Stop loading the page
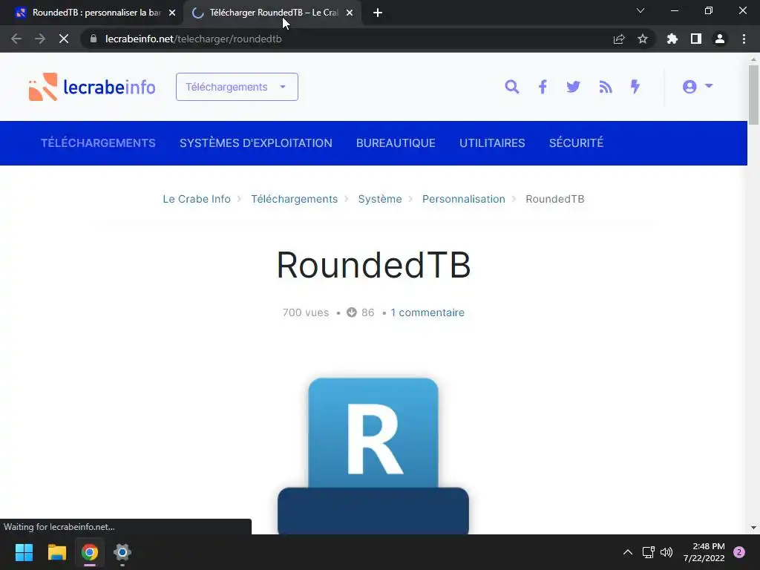Image resolution: width=760 pixels, height=570 pixels. 64,39
